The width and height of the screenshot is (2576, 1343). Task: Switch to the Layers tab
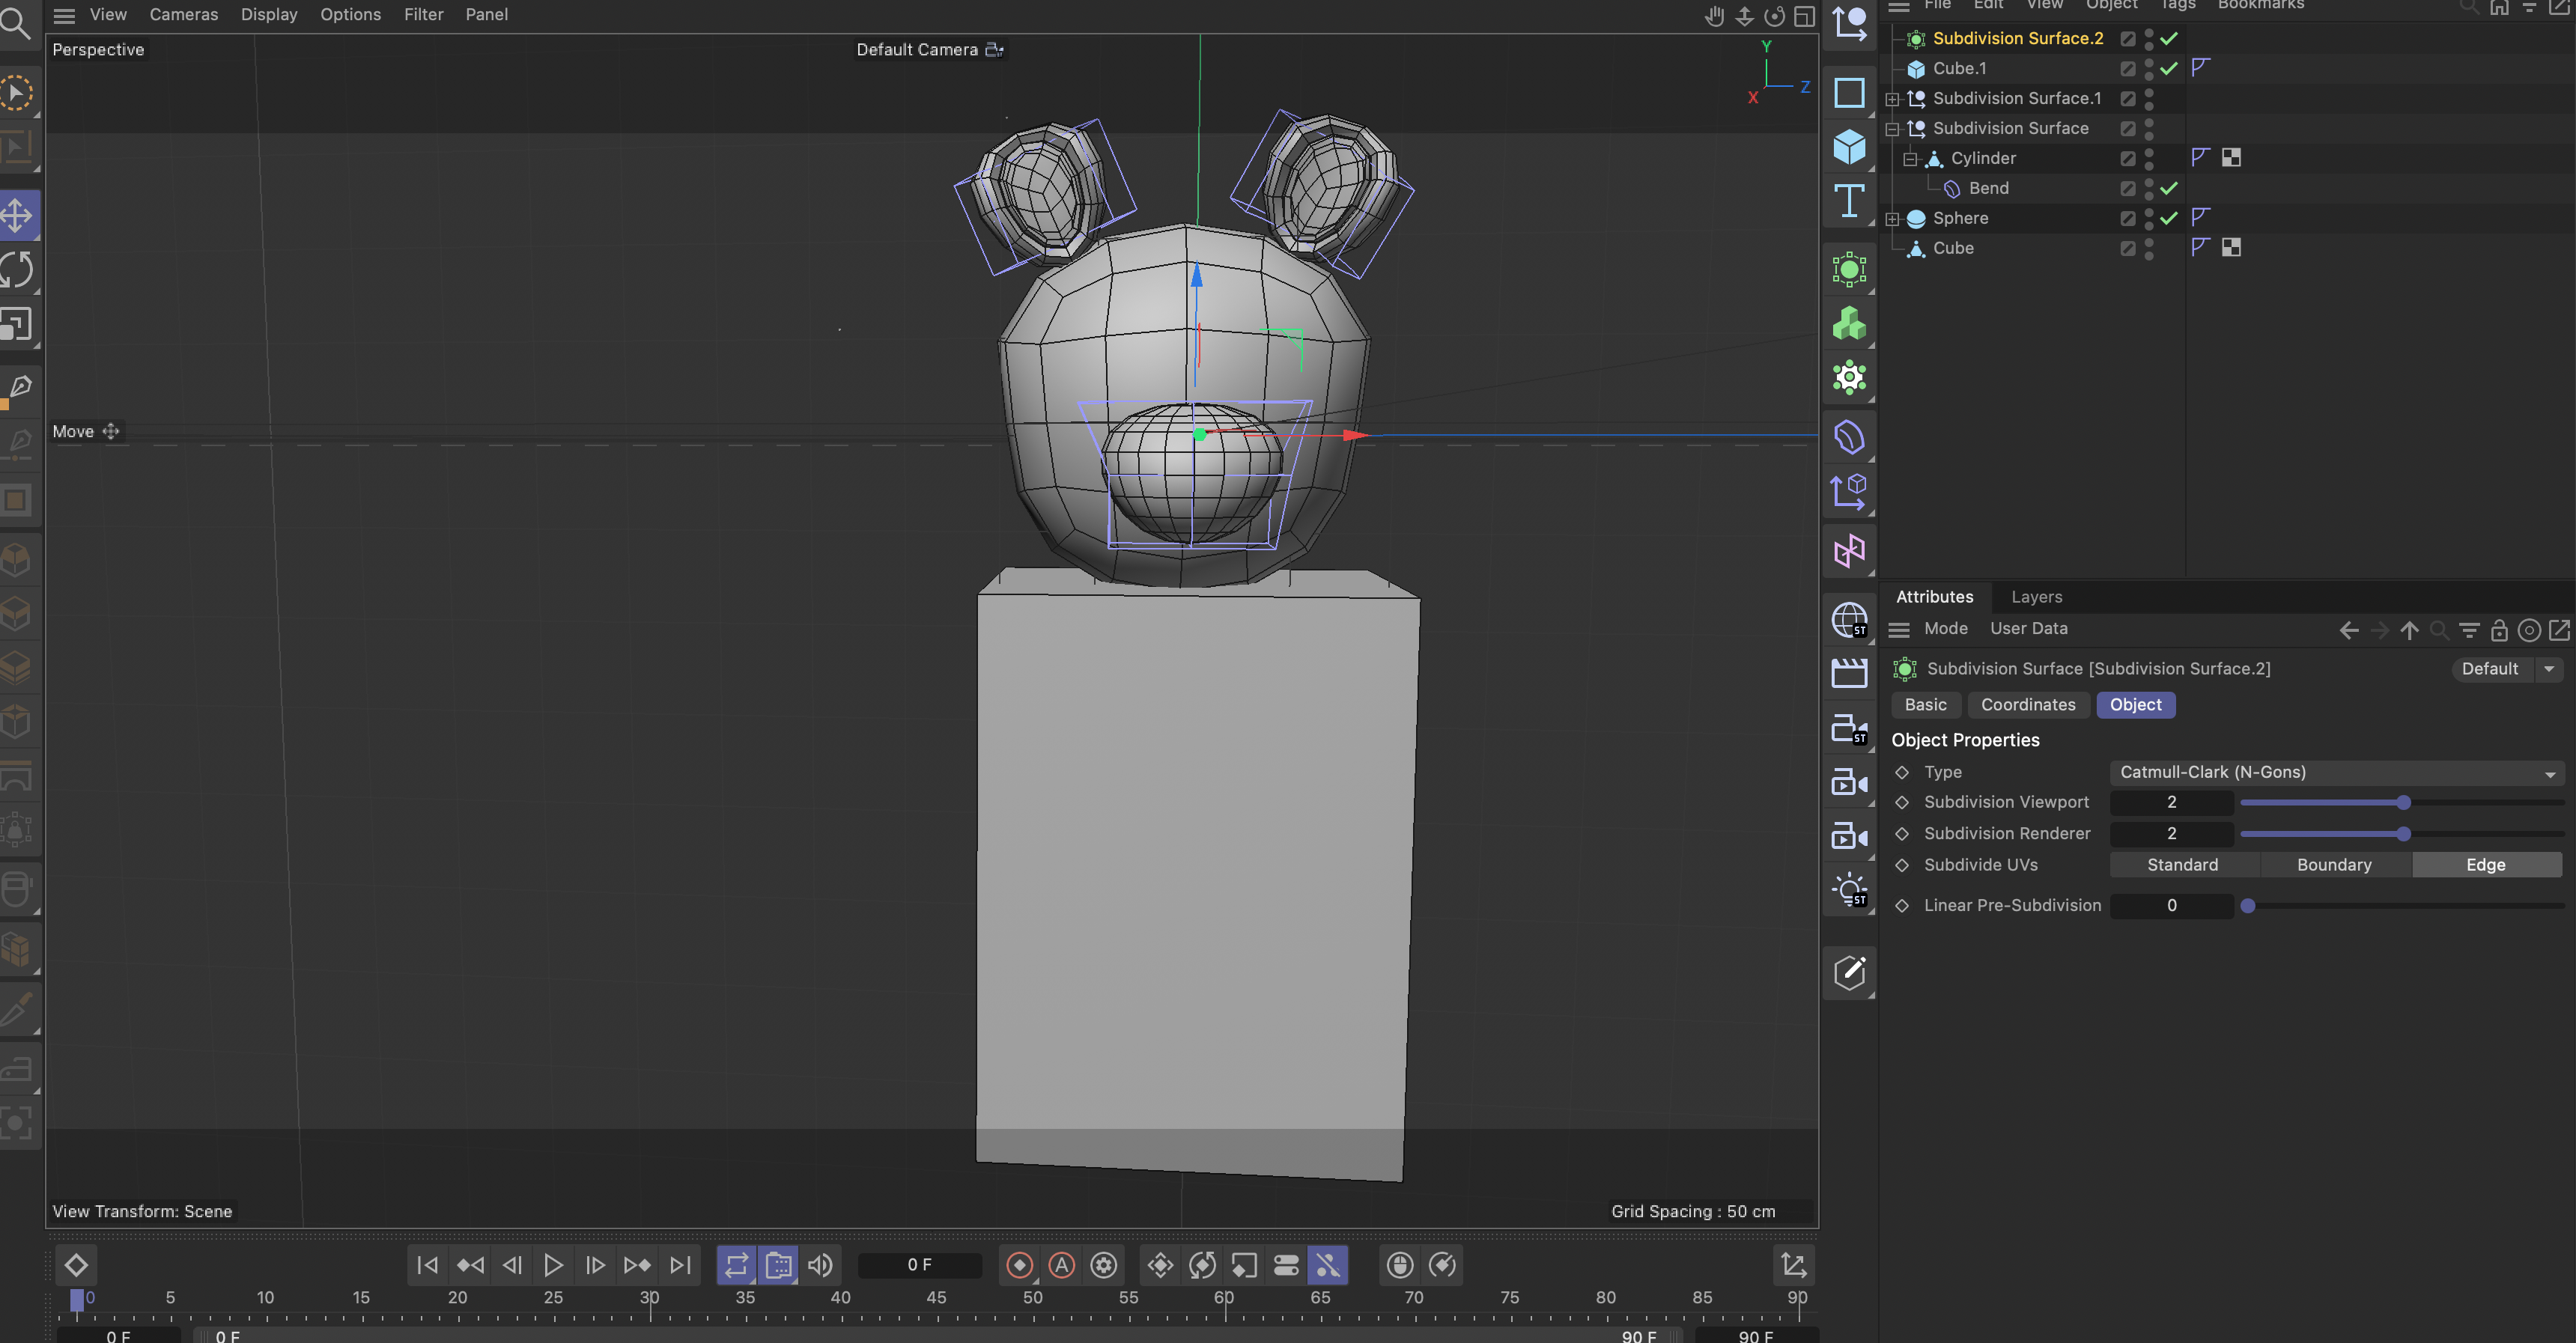(x=2036, y=596)
